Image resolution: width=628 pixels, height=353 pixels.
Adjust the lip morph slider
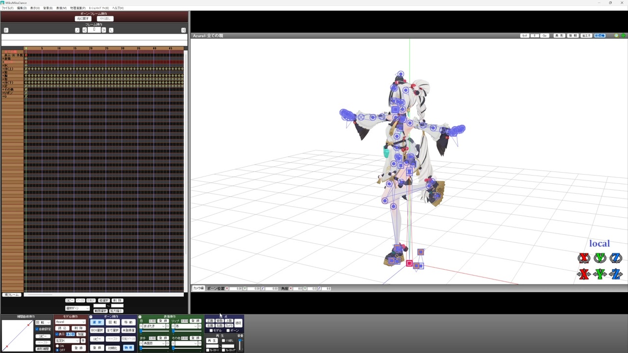point(186,331)
